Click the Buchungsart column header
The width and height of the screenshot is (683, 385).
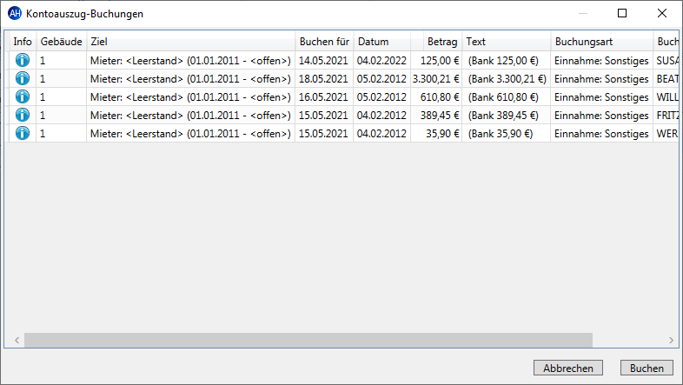tap(602, 42)
